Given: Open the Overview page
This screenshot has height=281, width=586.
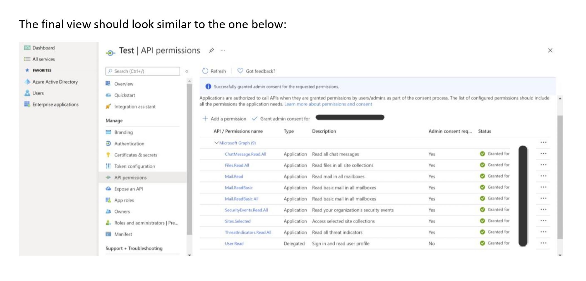Looking at the screenshot, I should coord(124,84).
